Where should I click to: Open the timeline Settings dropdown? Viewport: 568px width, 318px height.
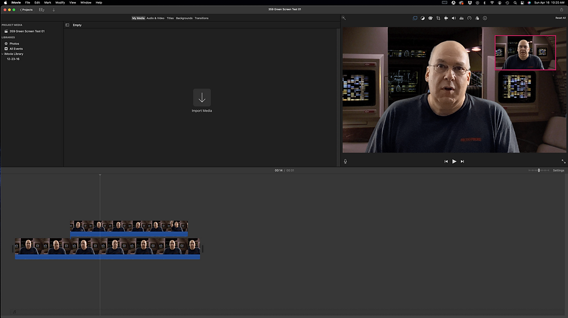558,170
